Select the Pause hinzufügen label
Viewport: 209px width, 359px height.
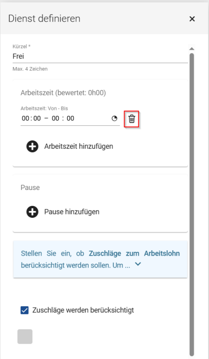(x=72, y=212)
